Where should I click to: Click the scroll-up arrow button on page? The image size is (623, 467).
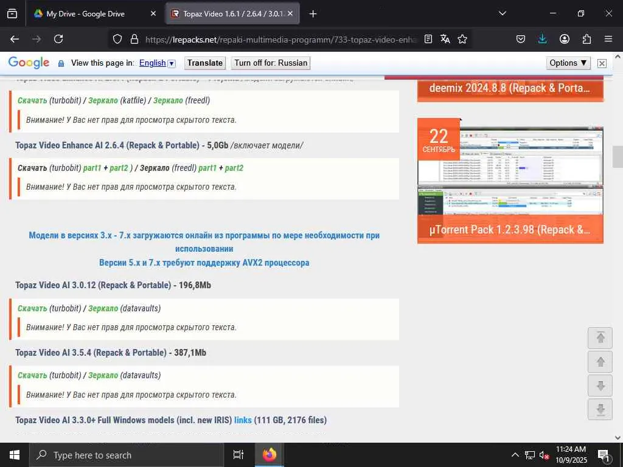click(x=600, y=362)
